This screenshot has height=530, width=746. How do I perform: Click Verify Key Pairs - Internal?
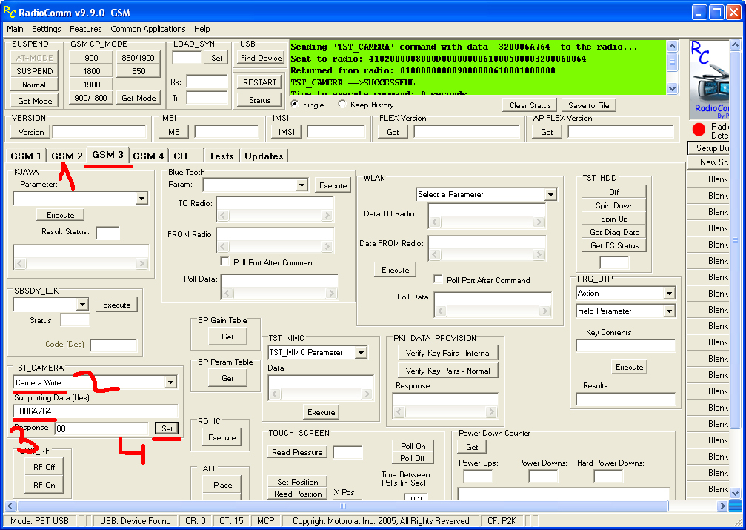(448, 353)
